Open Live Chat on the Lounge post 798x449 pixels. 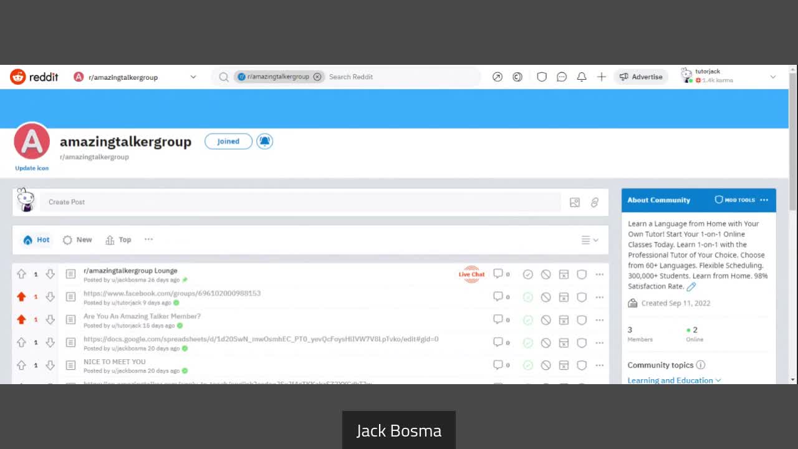(472, 274)
